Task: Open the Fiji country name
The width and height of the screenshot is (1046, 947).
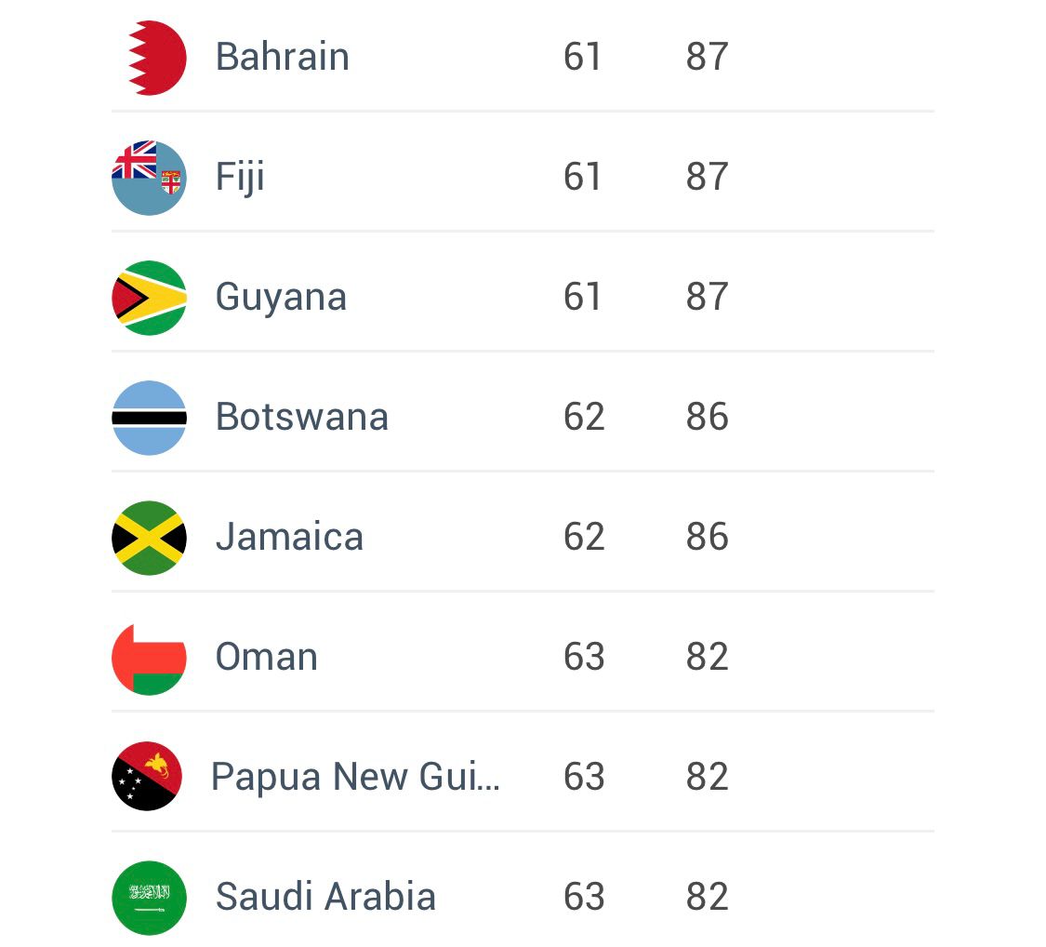Action: click(240, 178)
